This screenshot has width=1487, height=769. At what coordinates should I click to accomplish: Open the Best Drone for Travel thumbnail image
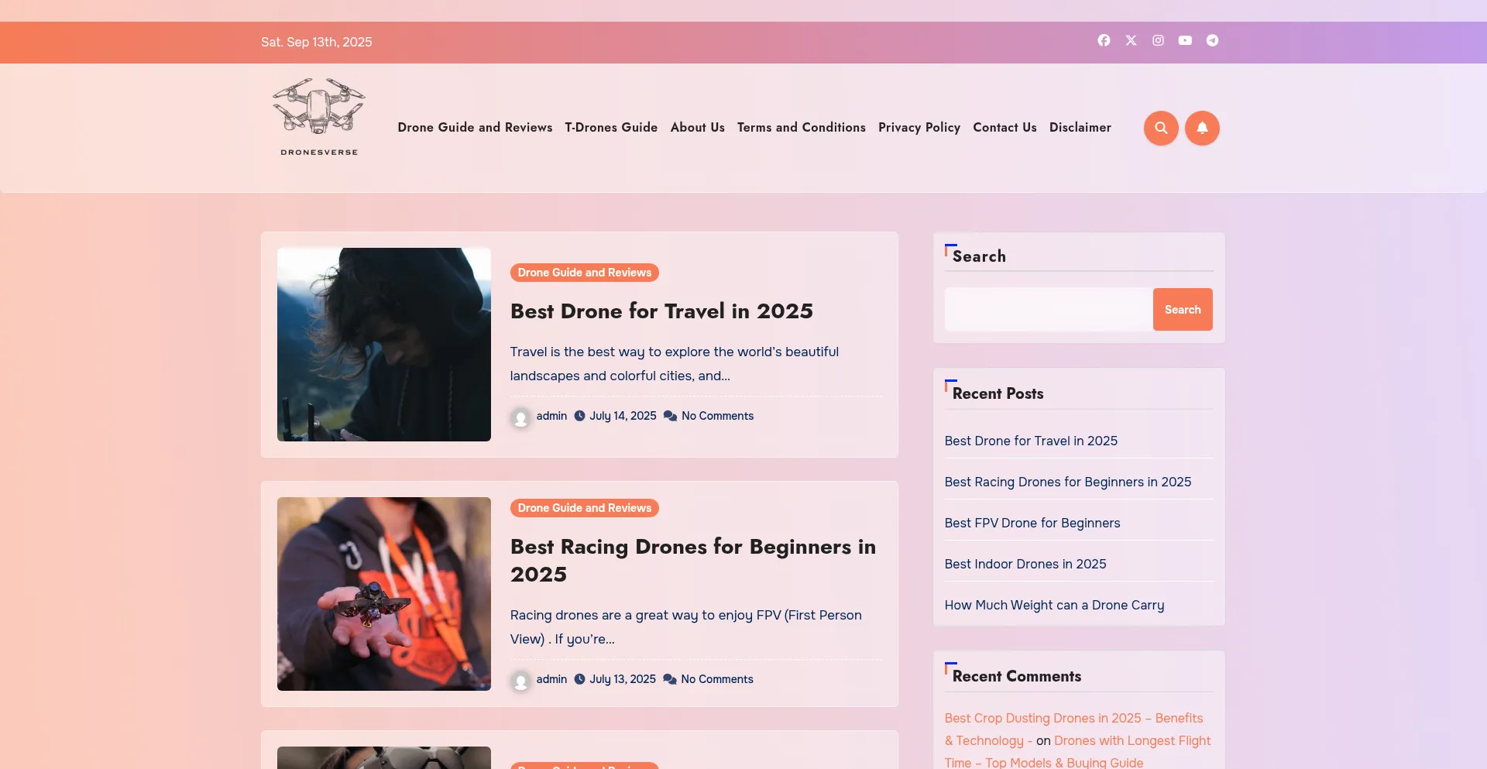click(384, 345)
